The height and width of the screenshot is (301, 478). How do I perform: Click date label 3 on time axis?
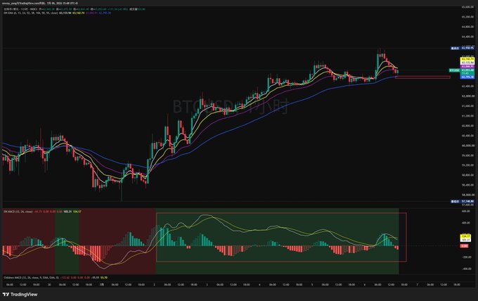[x=207, y=285]
